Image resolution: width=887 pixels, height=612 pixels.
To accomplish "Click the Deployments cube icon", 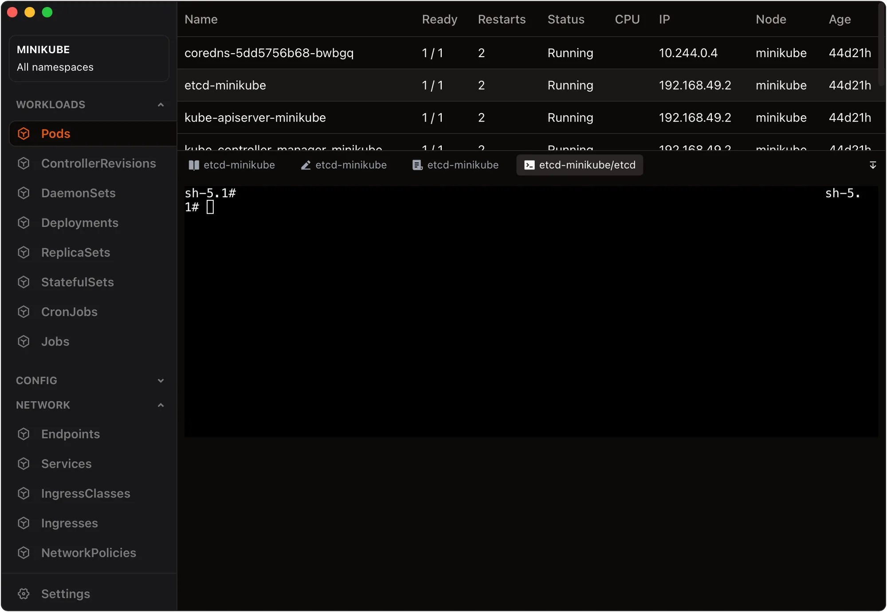I will point(24,222).
